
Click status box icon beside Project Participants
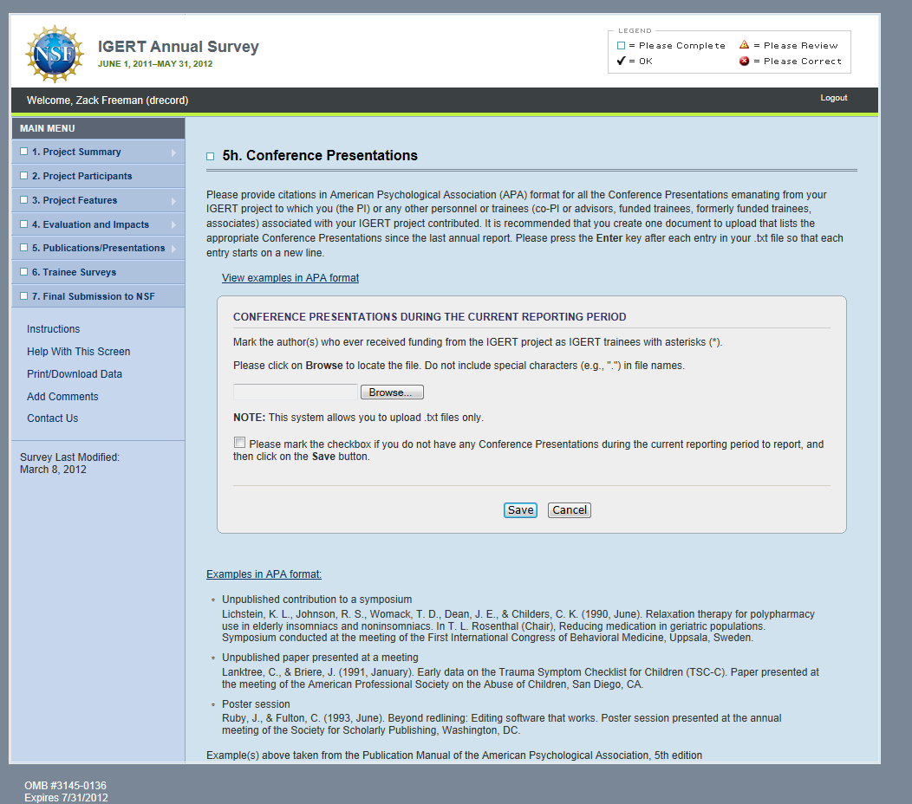(24, 177)
